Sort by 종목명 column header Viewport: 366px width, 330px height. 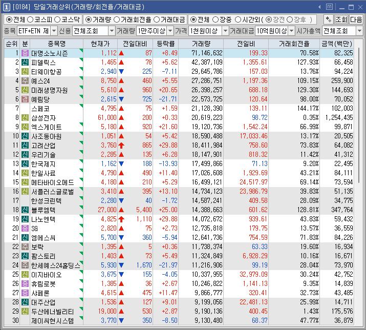57,44
